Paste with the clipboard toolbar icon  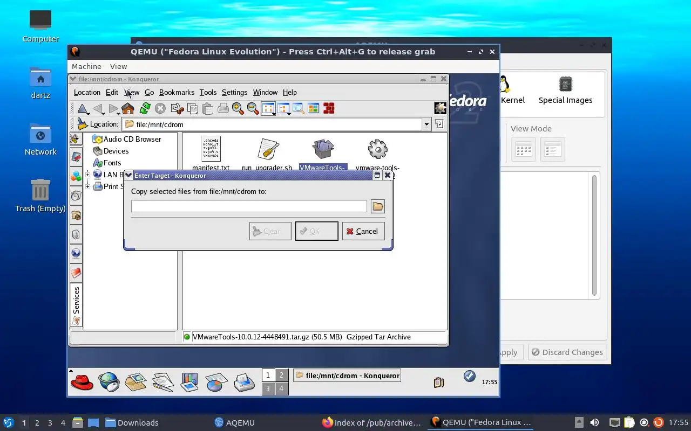pyautogui.click(x=208, y=109)
